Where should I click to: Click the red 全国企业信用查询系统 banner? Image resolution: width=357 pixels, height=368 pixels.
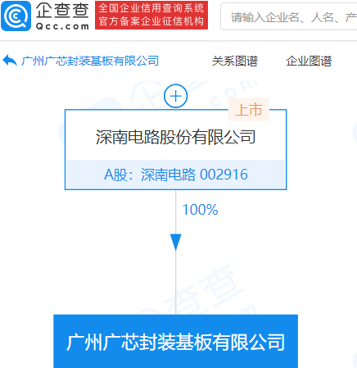pyautogui.click(x=151, y=8)
